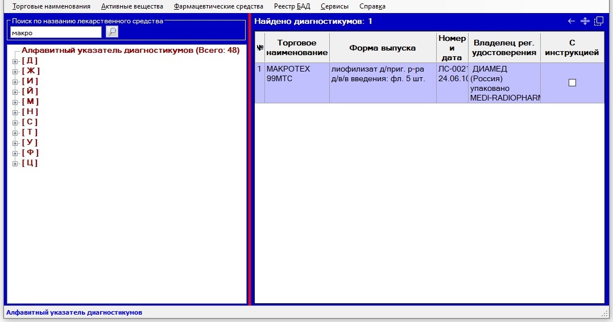The width and height of the screenshot is (613, 322).
Task: Expand the [ Д ] tree node
Action: 15,61
